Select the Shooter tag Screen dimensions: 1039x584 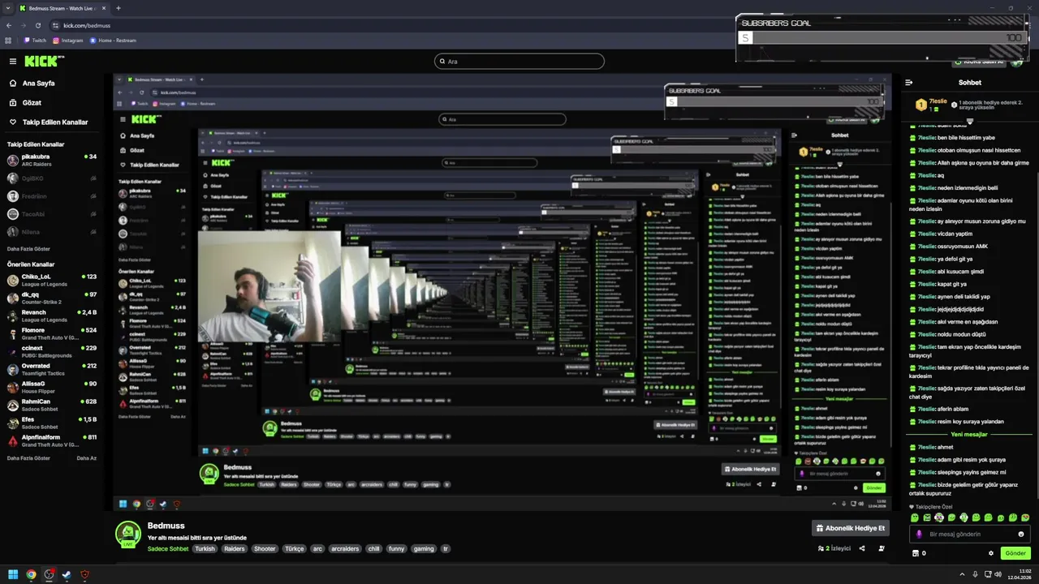[265, 548]
